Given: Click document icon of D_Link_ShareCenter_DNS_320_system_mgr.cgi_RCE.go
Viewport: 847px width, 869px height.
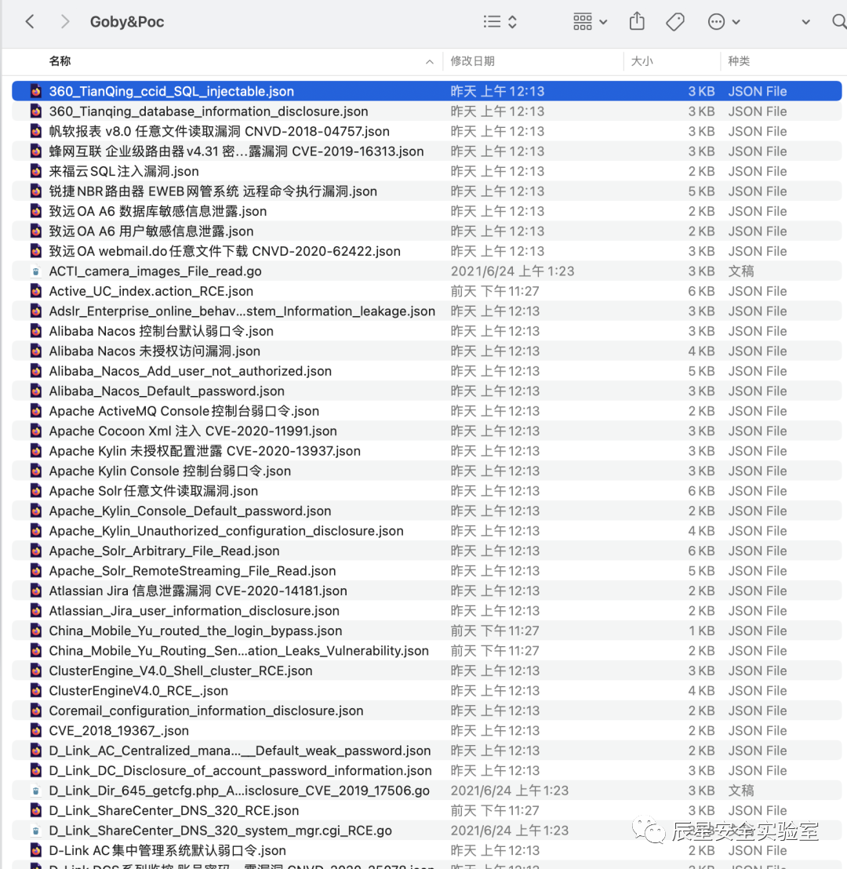Looking at the screenshot, I should (36, 831).
